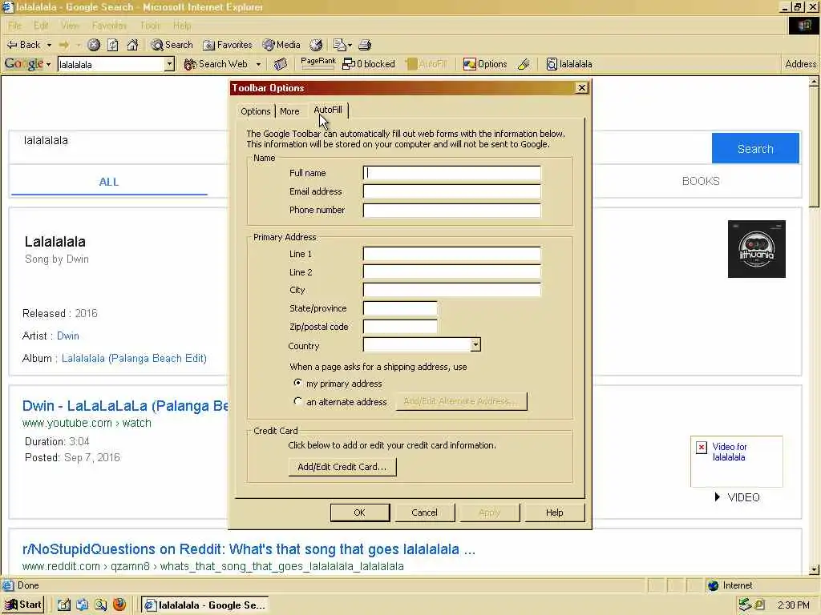Screen dimensions: 821x615
Task: Open the Media pane
Action: (281, 45)
